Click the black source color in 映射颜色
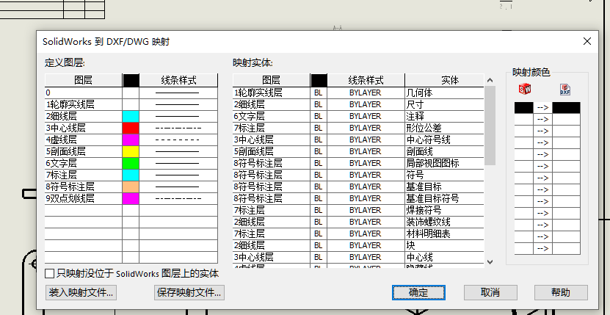This screenshot has width=610, height=315. (x=523, y=108)
